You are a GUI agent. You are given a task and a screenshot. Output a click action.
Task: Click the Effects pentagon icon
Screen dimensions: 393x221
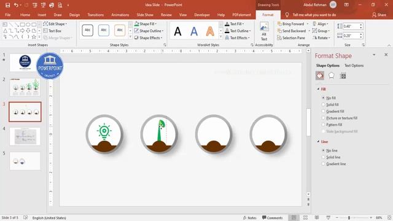pos(332,76)
